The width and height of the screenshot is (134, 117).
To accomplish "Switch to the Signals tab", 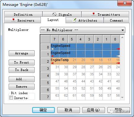I will [62, 15].
